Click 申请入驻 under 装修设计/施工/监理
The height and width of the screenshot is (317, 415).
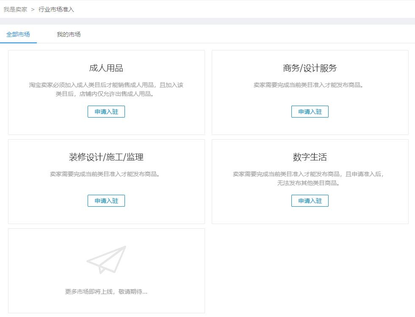pyautogui.click(x=106, y=201)
